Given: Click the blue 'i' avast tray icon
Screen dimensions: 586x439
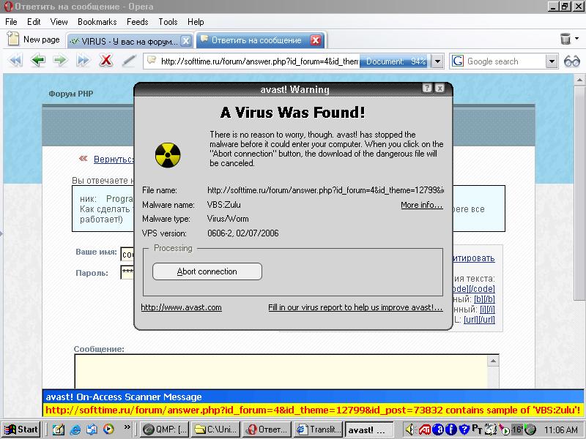Looking at the screenshot, I should [x=451, y=430].
